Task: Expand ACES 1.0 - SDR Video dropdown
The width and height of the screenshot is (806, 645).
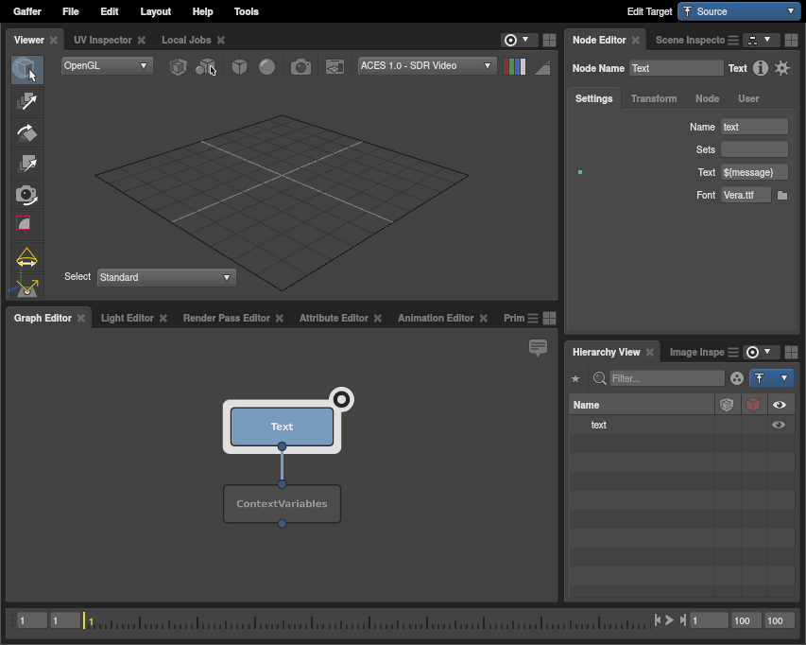Action: (427, 66)
